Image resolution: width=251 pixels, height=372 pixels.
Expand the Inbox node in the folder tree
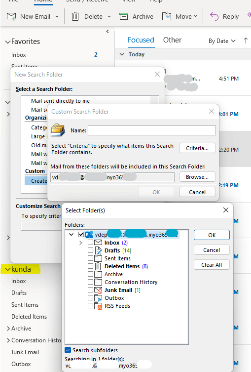(x=81, y=243)
